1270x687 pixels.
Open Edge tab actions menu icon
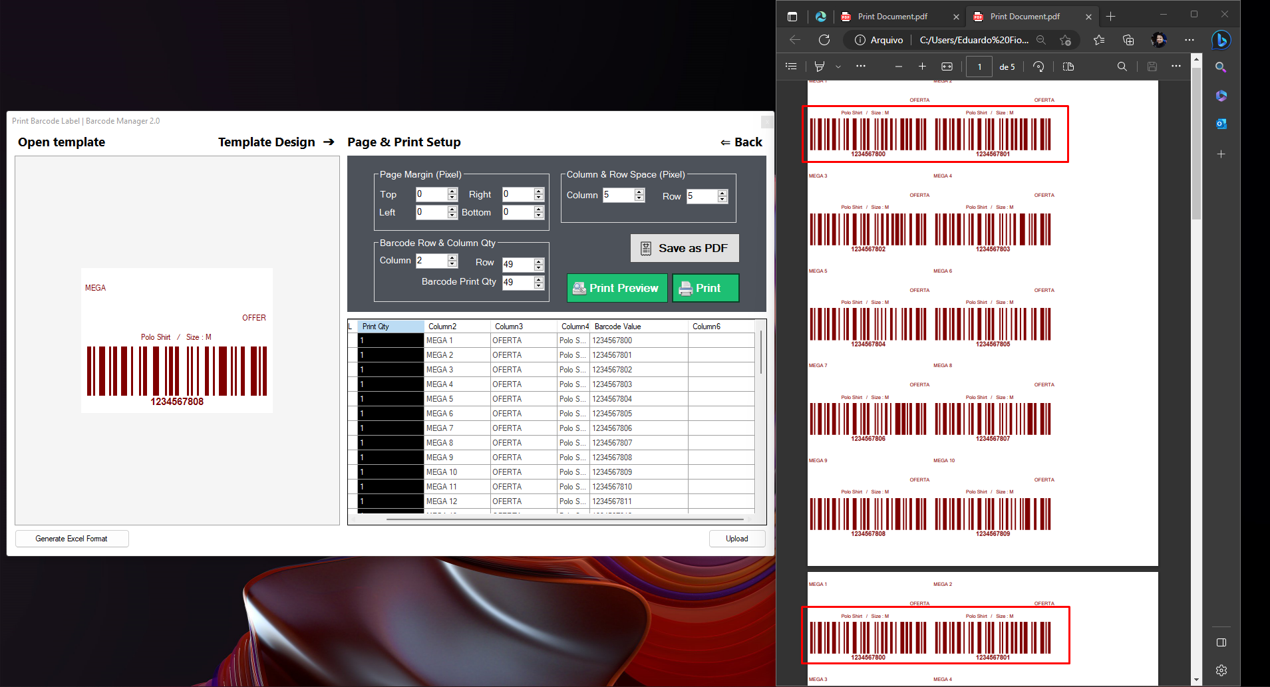(792, 17)
